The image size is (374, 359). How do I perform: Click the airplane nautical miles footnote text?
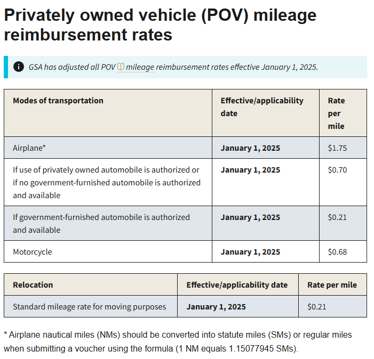tap(178, 342)
